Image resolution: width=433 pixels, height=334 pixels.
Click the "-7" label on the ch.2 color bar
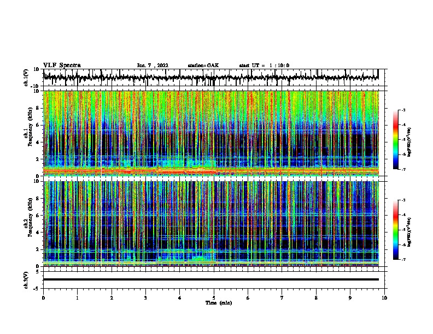pyautogui.click(x=403, y=260)
